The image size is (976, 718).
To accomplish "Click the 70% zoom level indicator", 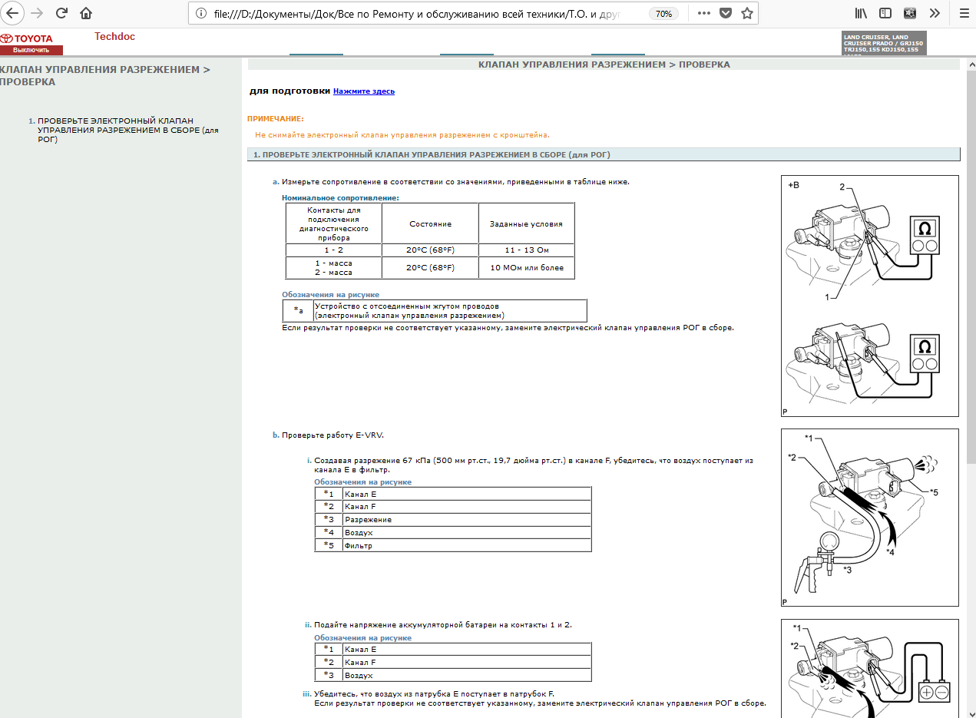I will click(x=663, y=14).
